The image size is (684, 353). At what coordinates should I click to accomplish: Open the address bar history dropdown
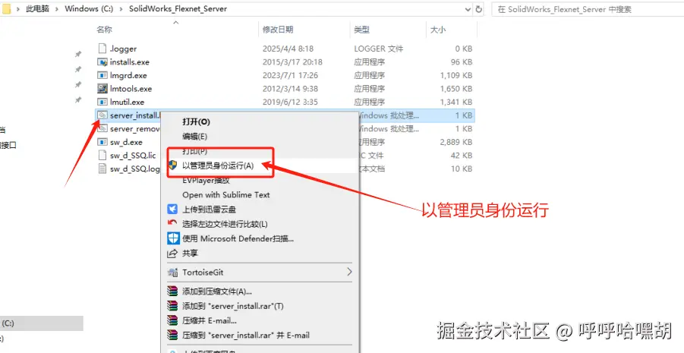click(x=468, y=9)
